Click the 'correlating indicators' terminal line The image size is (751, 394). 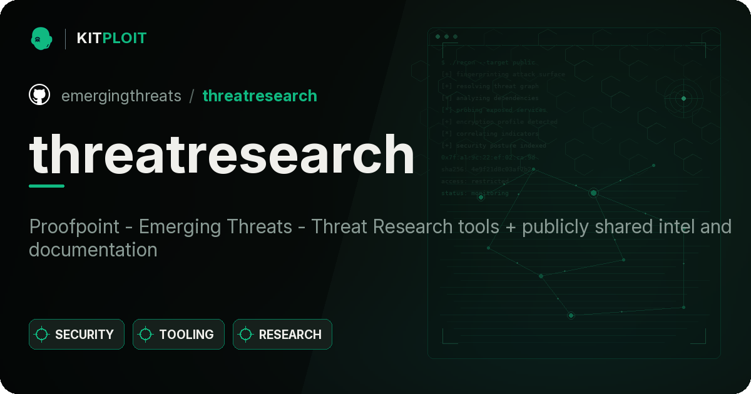pos(490,134)
